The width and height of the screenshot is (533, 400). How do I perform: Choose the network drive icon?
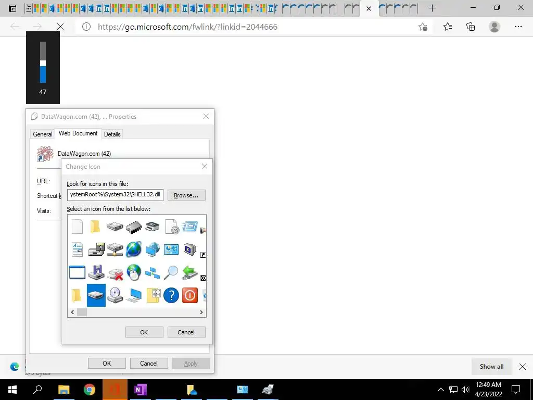tap(115, 249)
